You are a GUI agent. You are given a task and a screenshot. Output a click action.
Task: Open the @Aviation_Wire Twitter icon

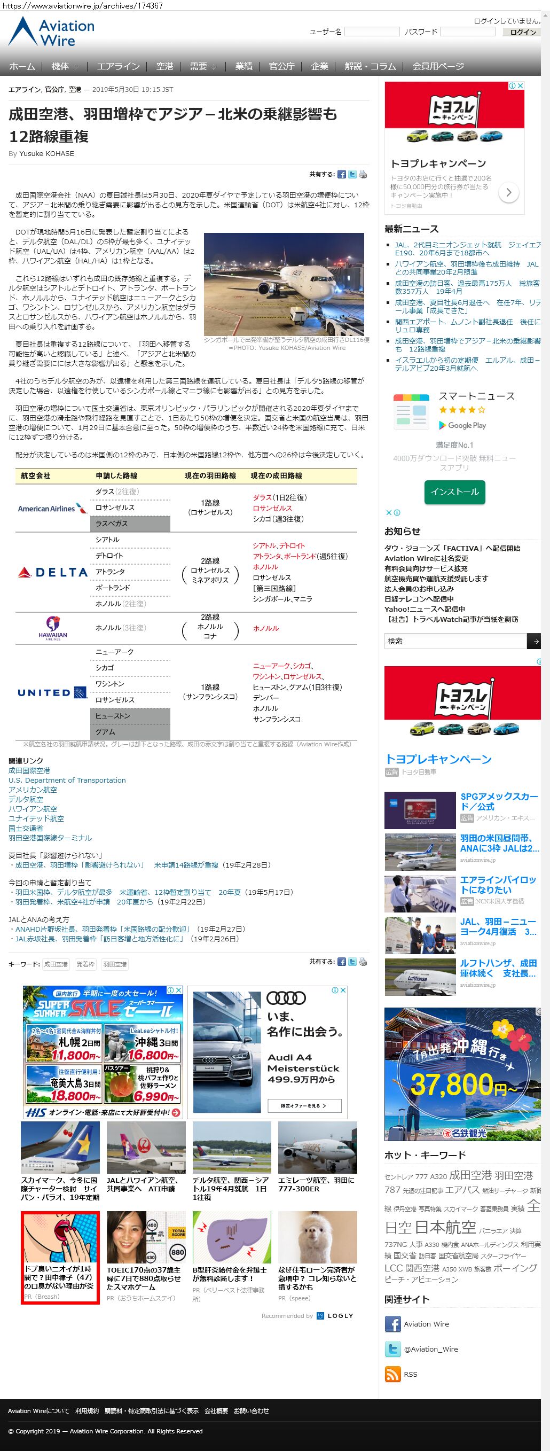click(x=392, y=1349)
